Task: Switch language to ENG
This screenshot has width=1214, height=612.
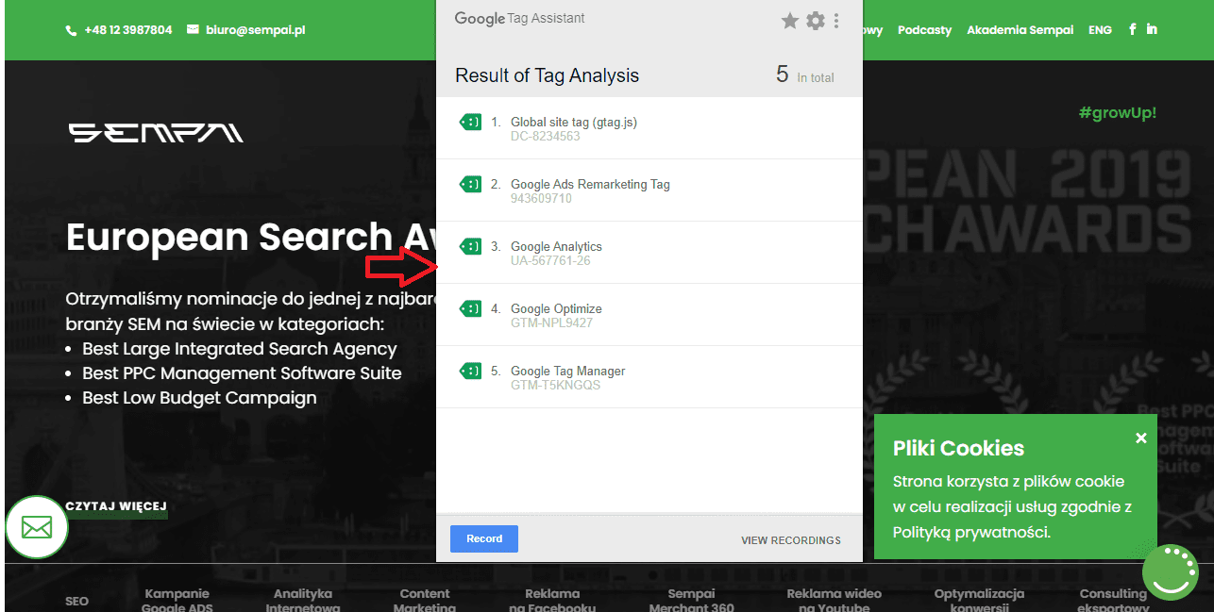Action: coord(1100,30)
